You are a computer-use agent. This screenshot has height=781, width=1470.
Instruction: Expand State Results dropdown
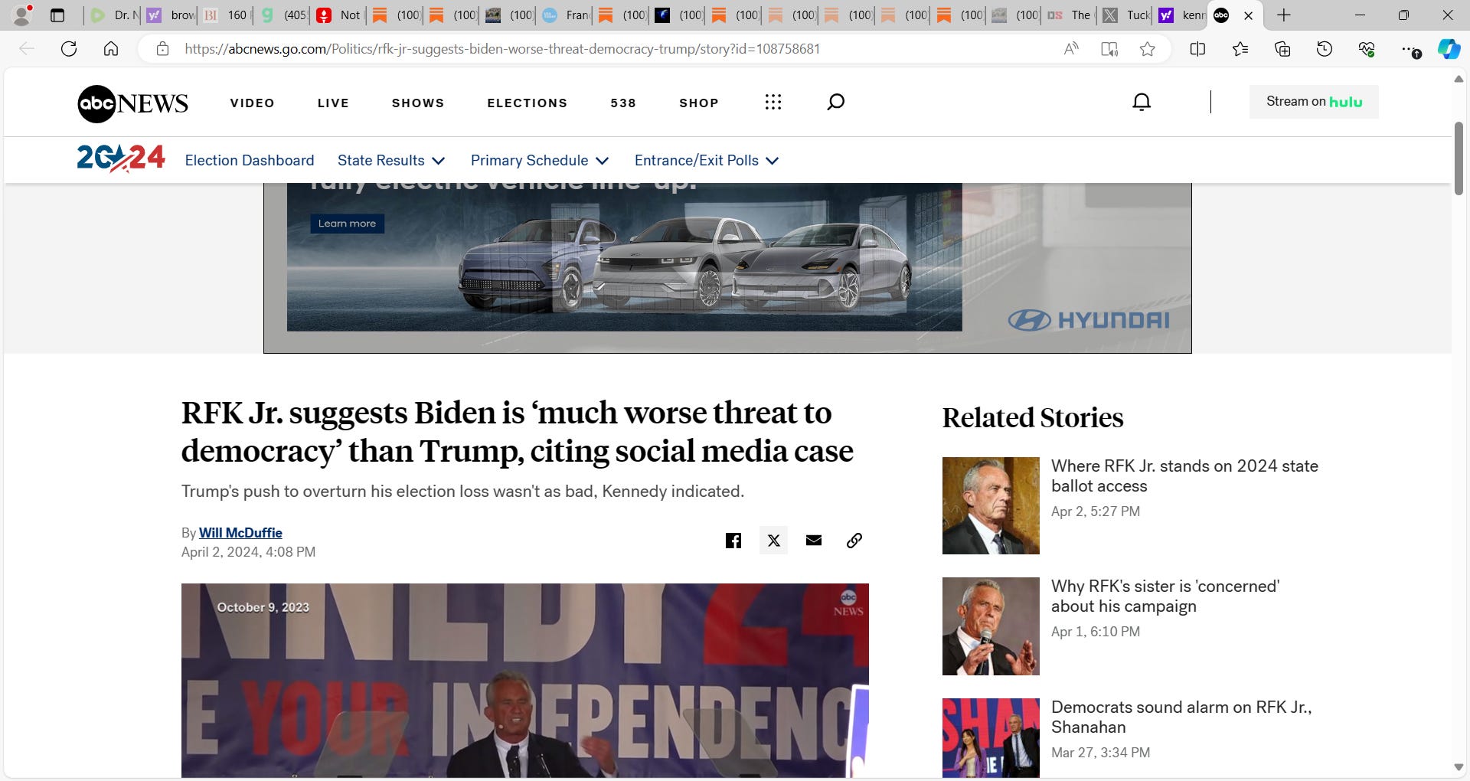click(x=391, y=160)
